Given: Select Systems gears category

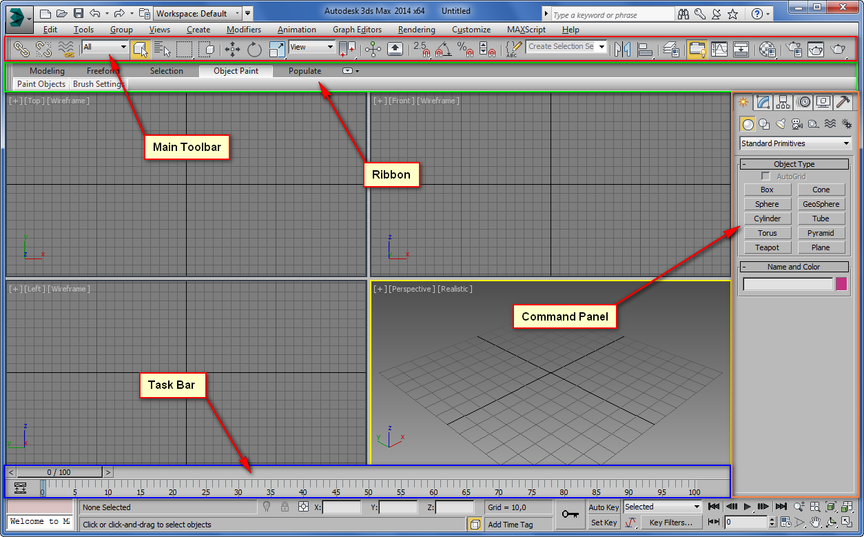Looking at the screenshot, I should click(x=847, y=124).
